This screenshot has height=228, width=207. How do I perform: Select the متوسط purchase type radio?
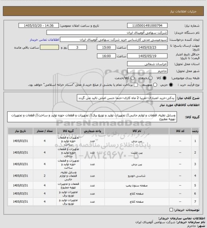point(155,85)
